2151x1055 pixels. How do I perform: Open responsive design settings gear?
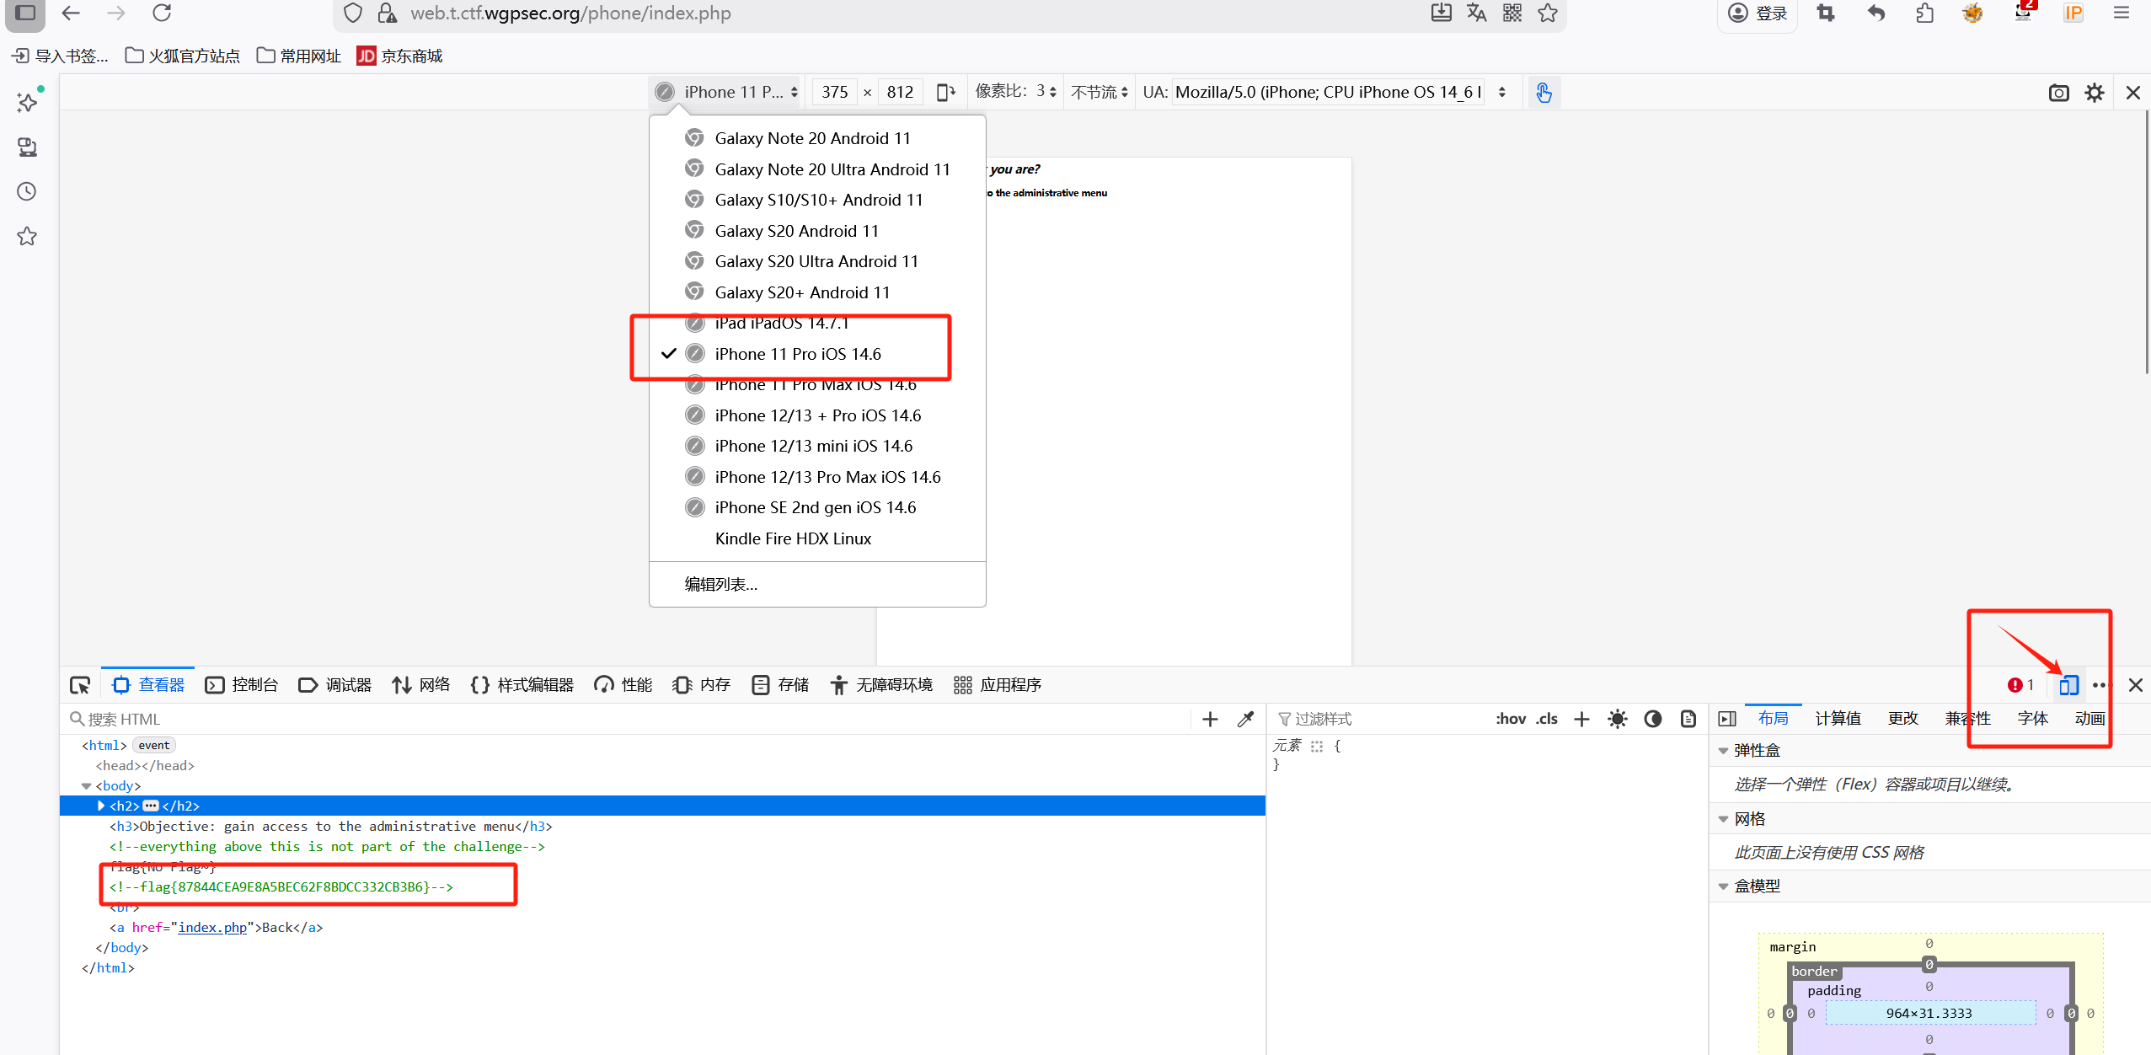2095,93
